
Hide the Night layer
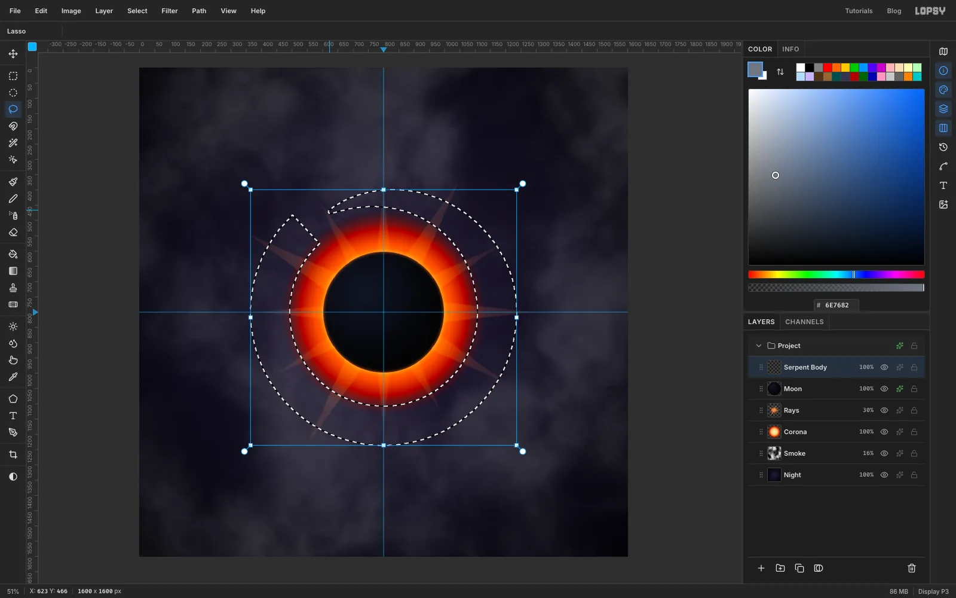point(884,475)
